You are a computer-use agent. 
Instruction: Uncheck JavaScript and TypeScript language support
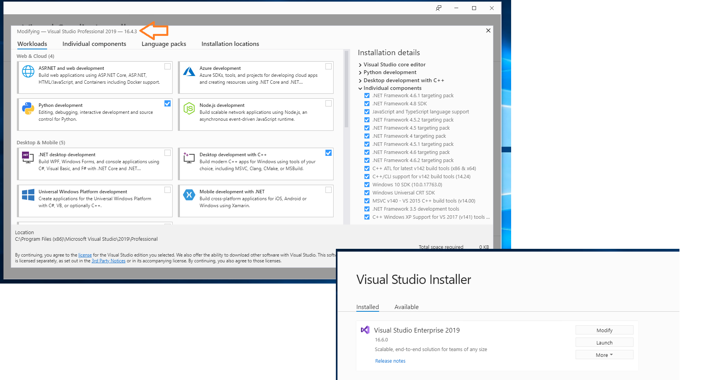(367, 112)
